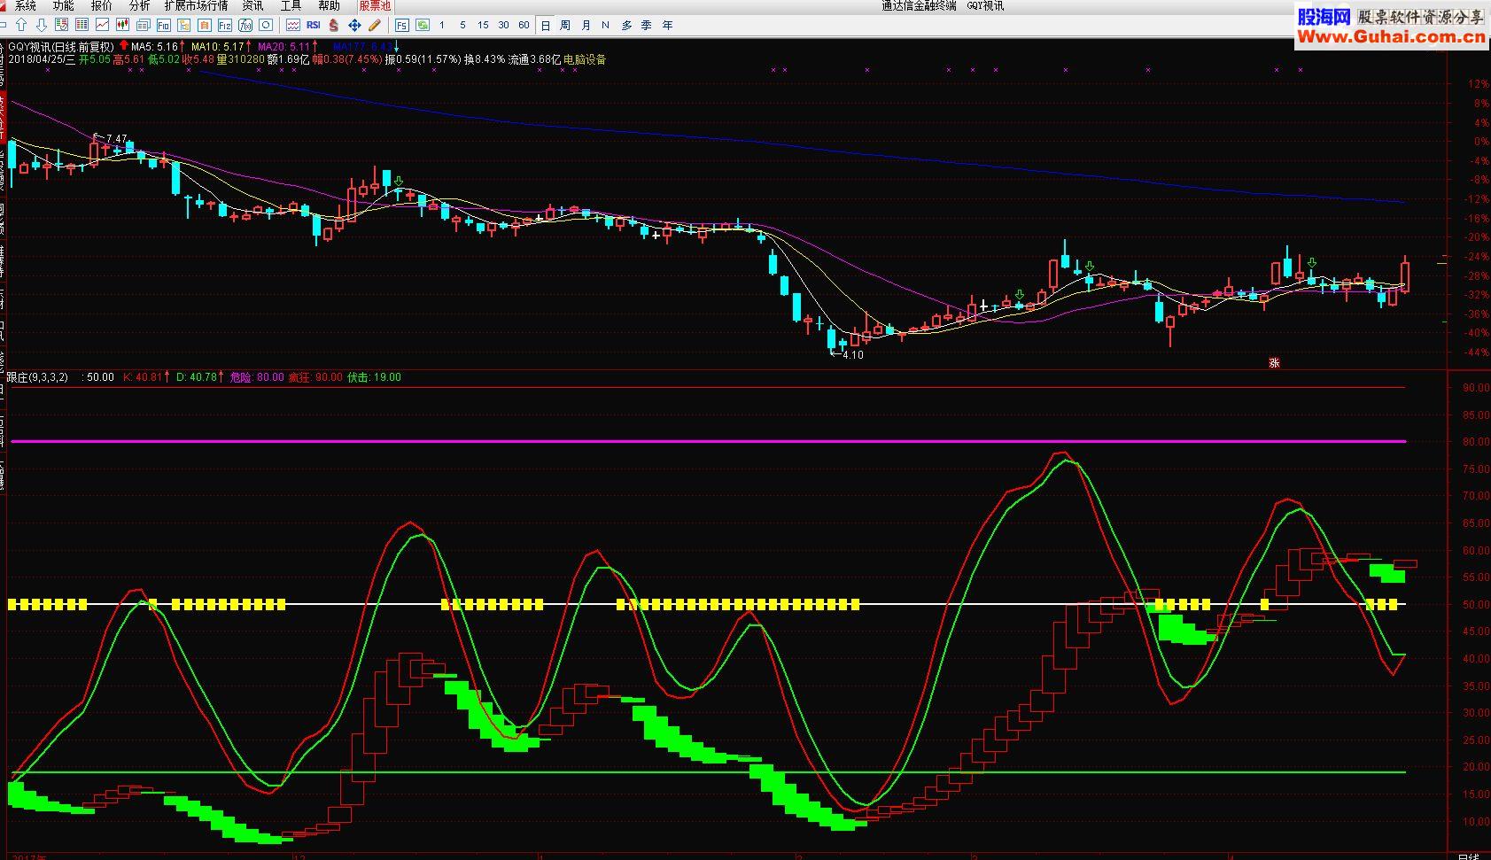Viewport: 1491px width, 860px height.
Task: Click the 通达信金融终端 title text
Action: 919,6
